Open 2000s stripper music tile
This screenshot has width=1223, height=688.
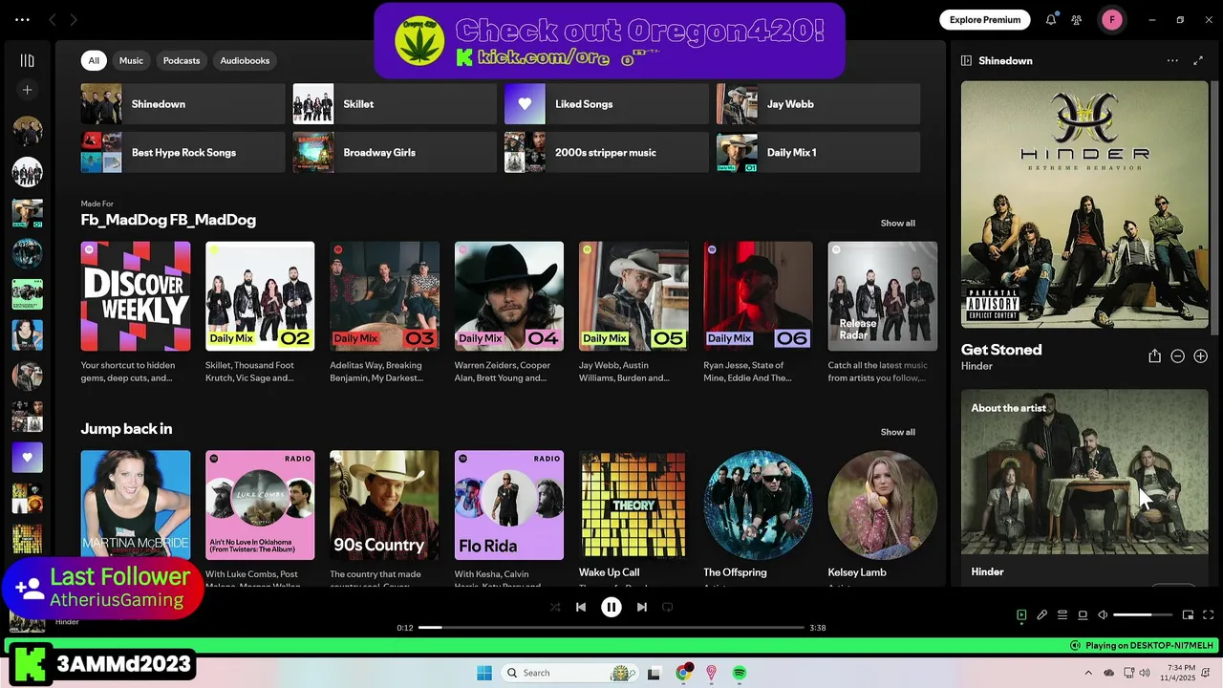(x=607, y=153)
